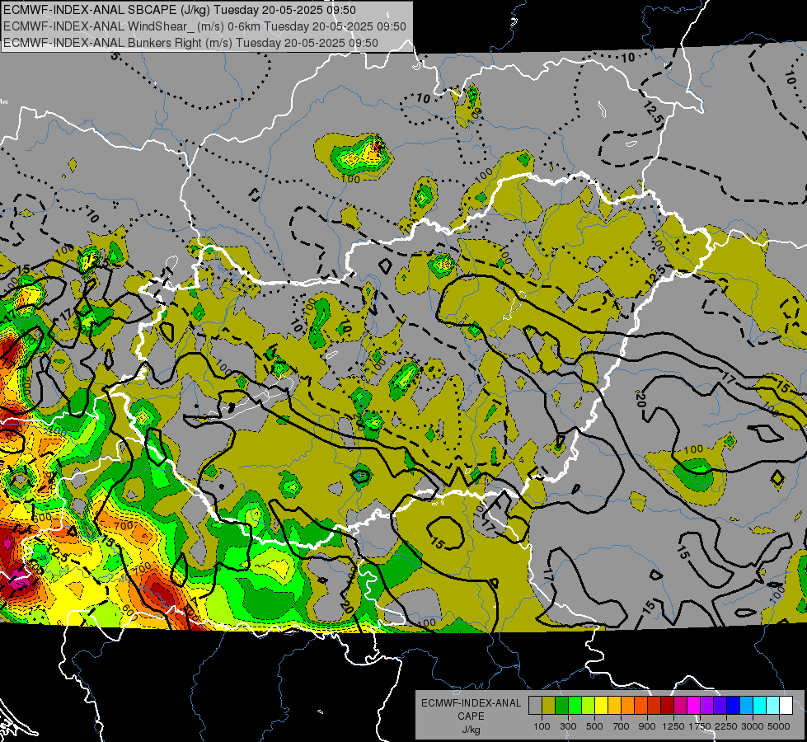Click the pale cyan legend swatch
This screenshot has height=742, width=807.
click(x=773, y=706)
